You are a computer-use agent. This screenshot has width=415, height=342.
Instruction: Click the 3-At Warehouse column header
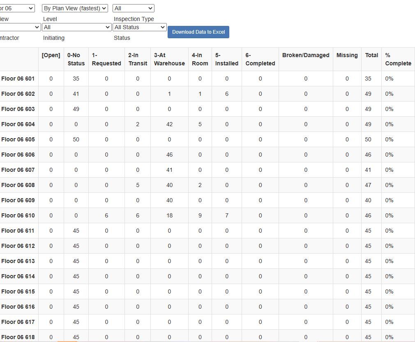169,59
